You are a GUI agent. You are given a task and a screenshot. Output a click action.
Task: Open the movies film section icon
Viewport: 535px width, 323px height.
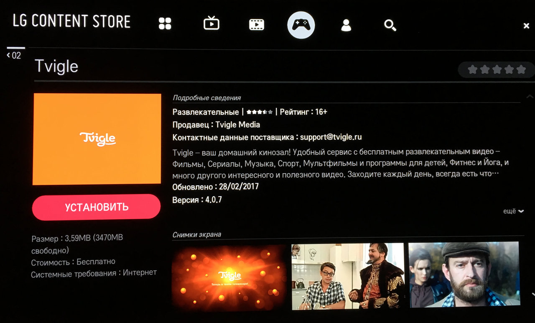tap(256, 24)
